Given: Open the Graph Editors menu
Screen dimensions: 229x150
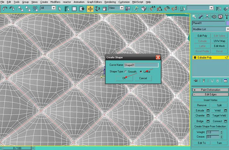Looking at the screenshot, I should (94, 2).
